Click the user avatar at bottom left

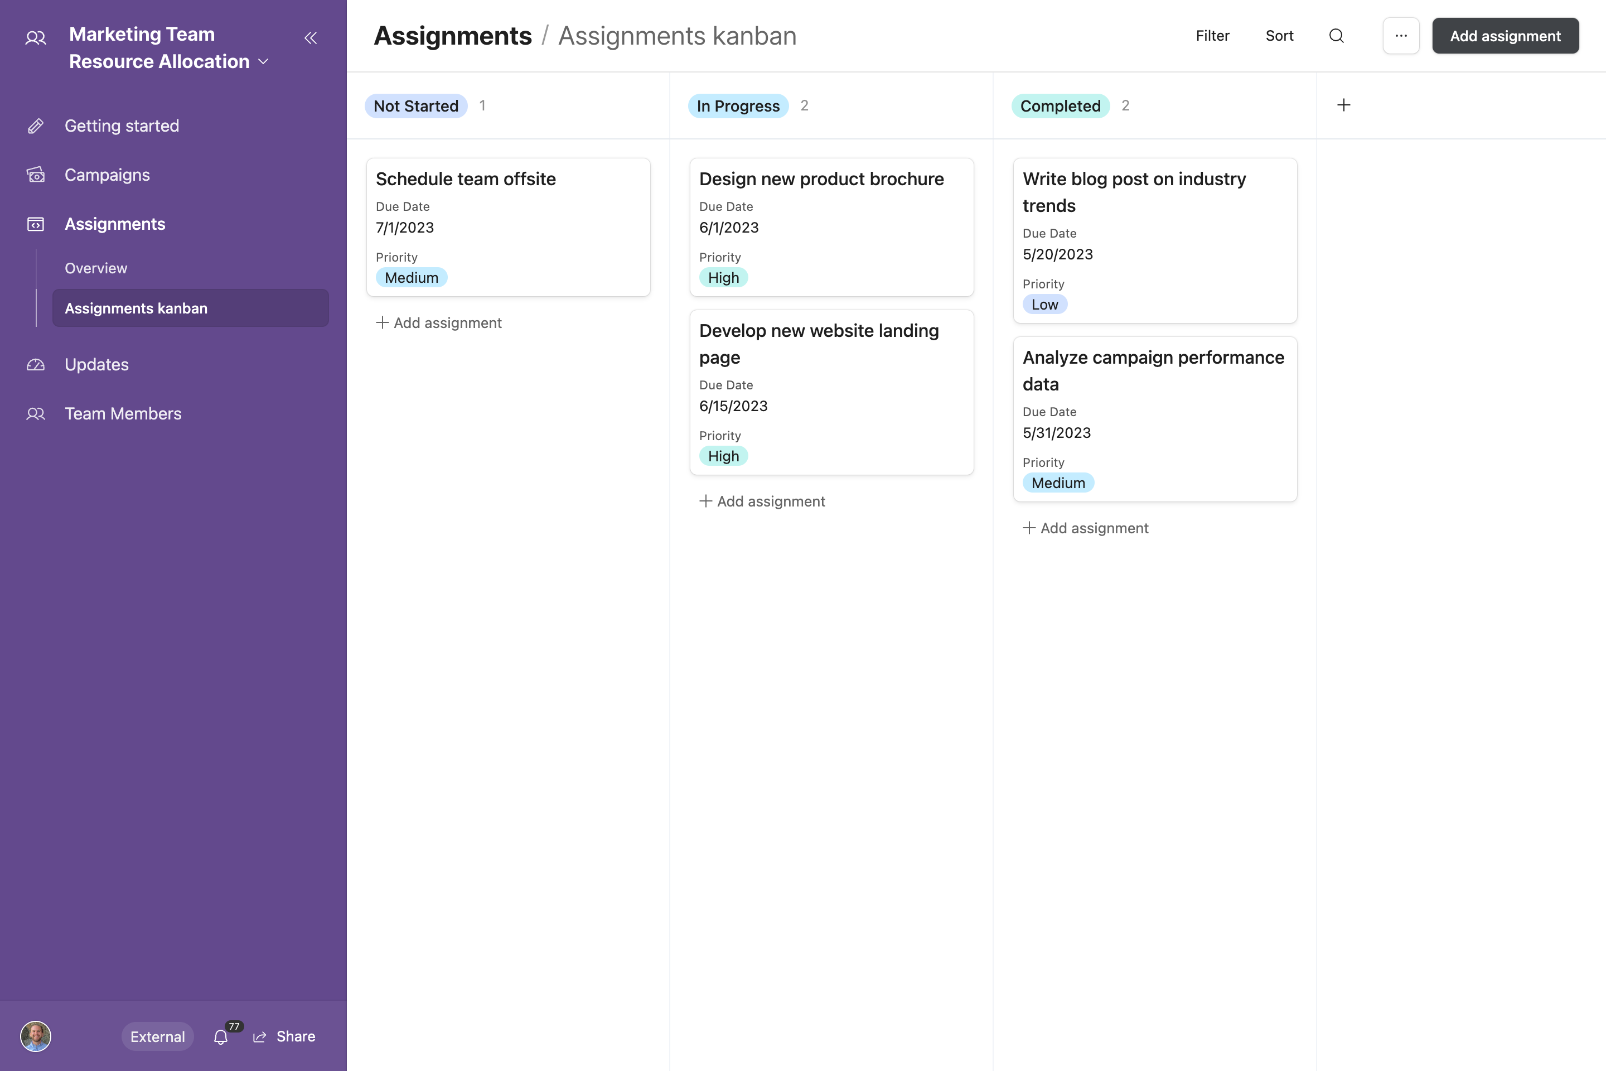tap(36, 1036)
